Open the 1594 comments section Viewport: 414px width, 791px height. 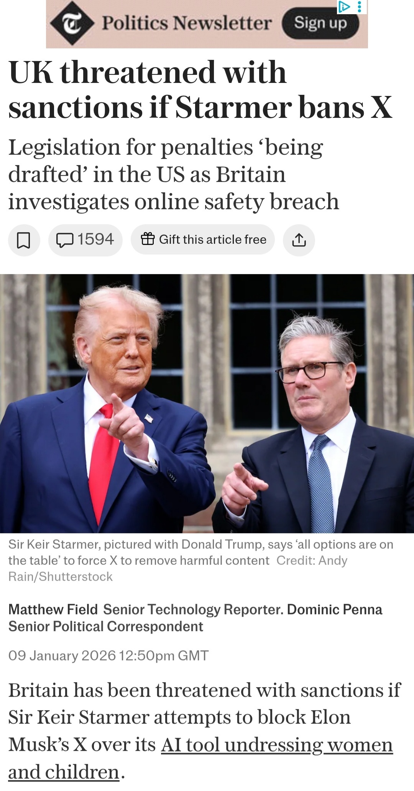(85, 240)
